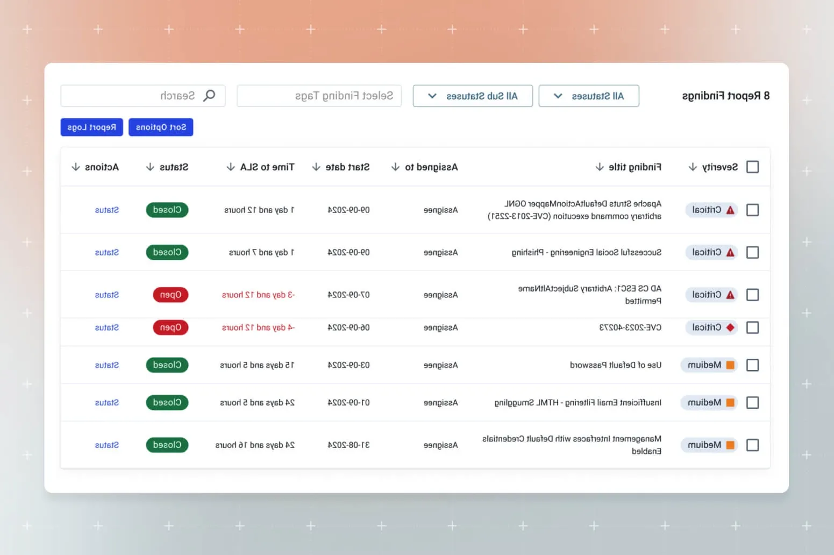Screen dimensions: 834x555
Task: Open finding 'Use of Default Password'
Action: [x=616, y=365]
